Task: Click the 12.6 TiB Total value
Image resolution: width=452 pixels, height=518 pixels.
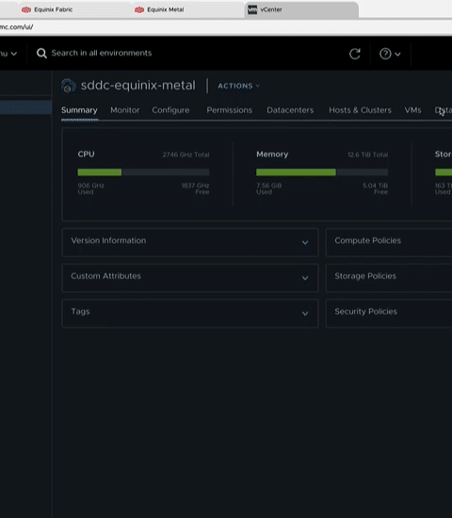Action: click(368, 154)
